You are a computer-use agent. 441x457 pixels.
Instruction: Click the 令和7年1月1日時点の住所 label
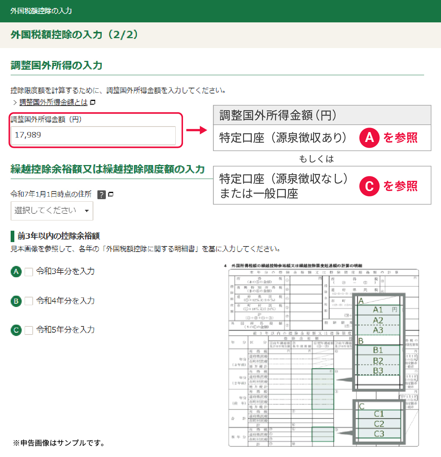(x=51, y=194)
